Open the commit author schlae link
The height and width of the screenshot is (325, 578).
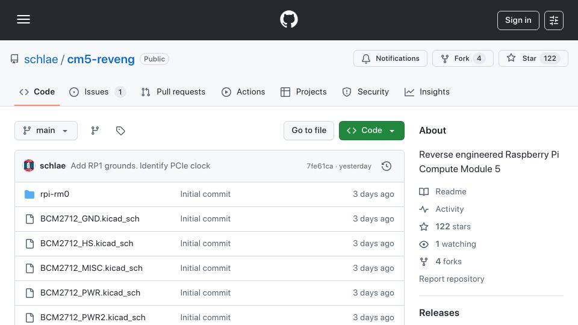(x=53, y=166)
